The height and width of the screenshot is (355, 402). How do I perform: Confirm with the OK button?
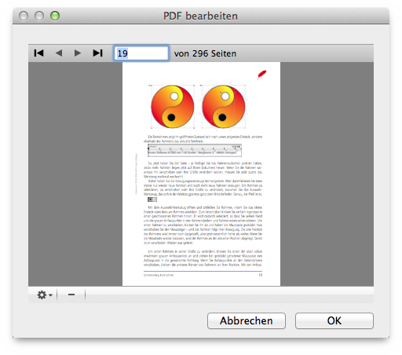[x=334, y=320]
